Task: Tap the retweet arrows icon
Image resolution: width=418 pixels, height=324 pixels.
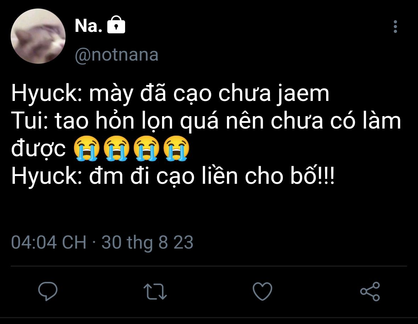Action: (x=156, y=292)
